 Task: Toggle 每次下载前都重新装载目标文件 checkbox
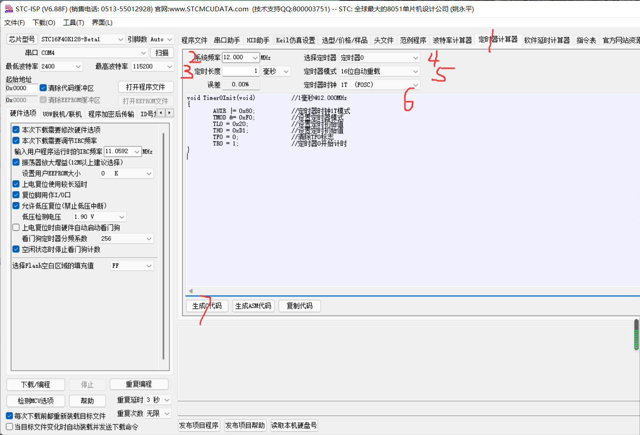[9, 416]
